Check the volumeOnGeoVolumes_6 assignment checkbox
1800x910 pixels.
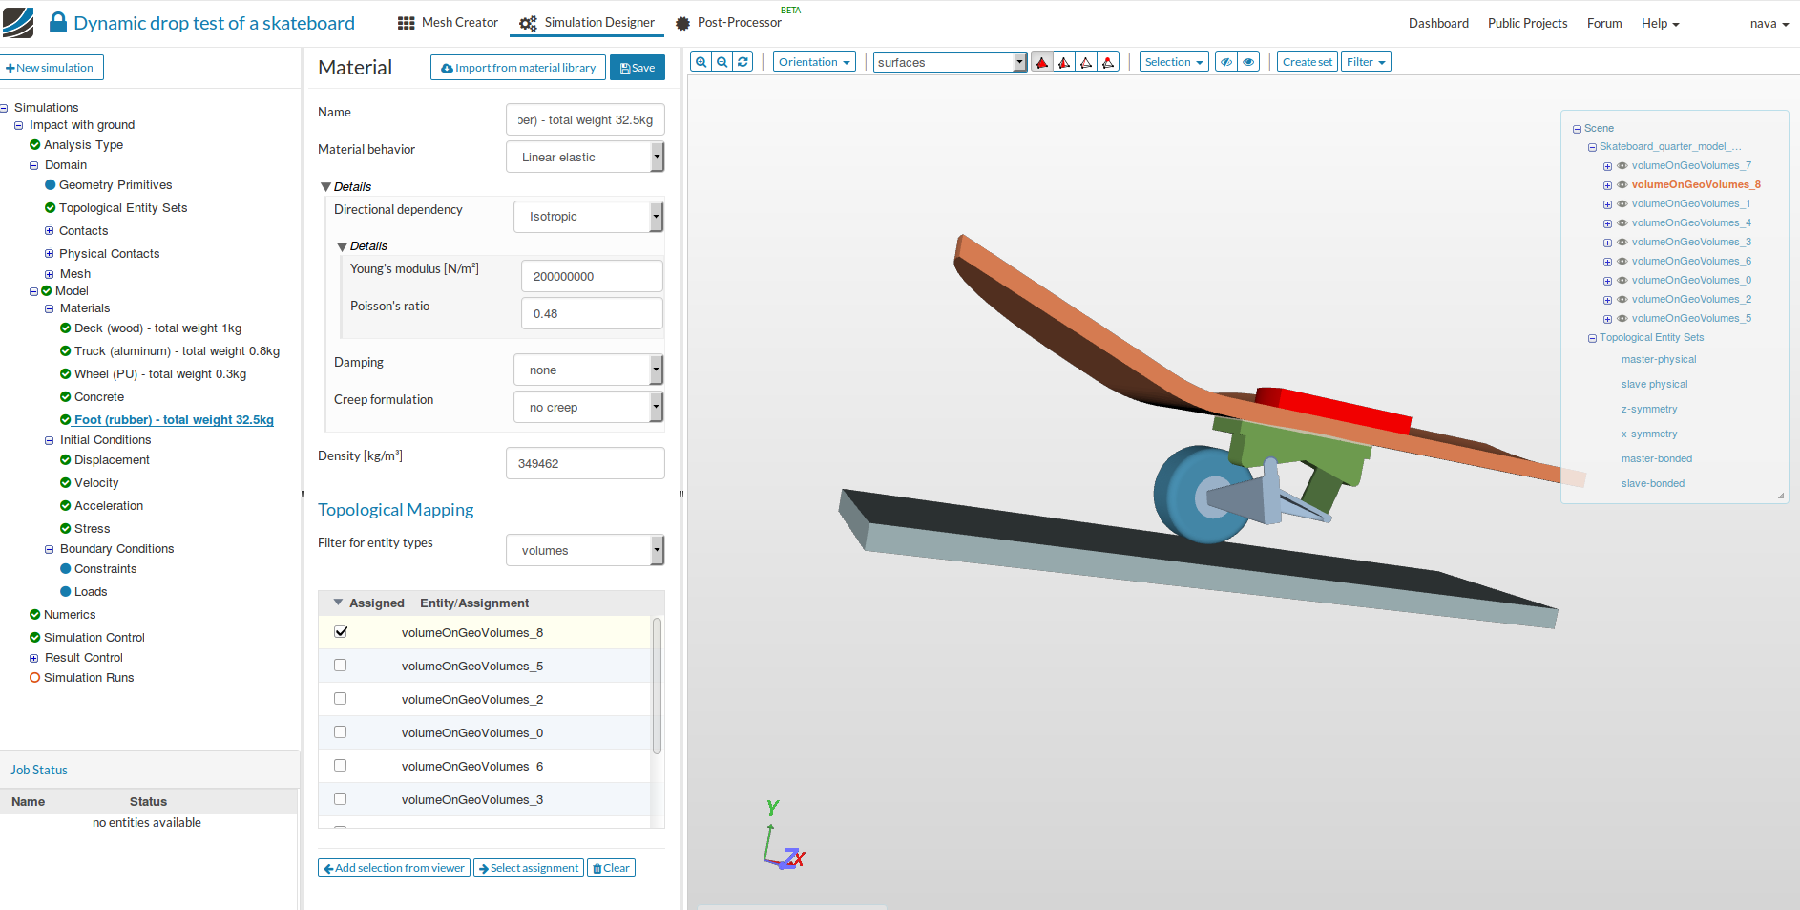[341, 766]
